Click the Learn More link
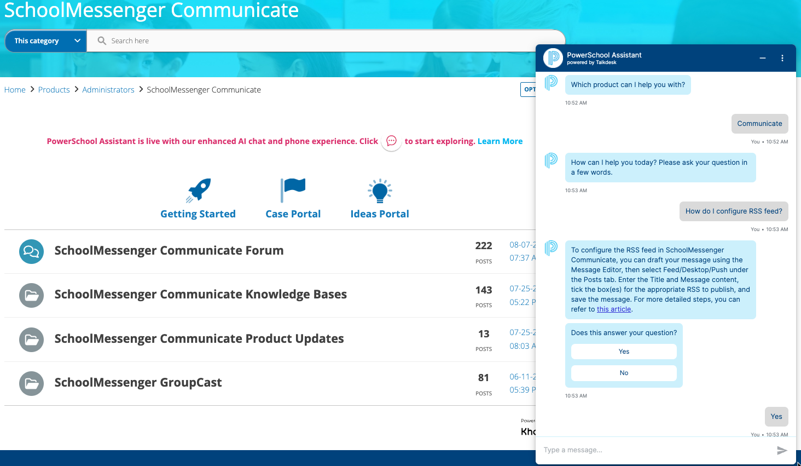801x466 pixels. tap(500, 141)
